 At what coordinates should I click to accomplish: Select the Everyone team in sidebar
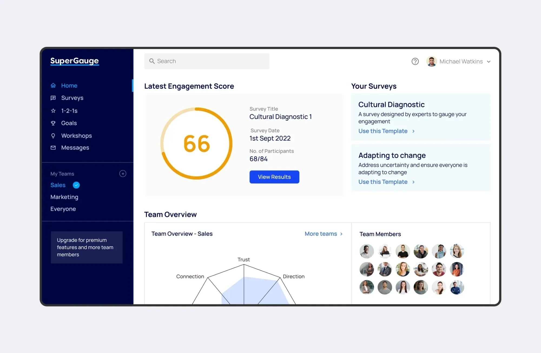tap(63, 209)
